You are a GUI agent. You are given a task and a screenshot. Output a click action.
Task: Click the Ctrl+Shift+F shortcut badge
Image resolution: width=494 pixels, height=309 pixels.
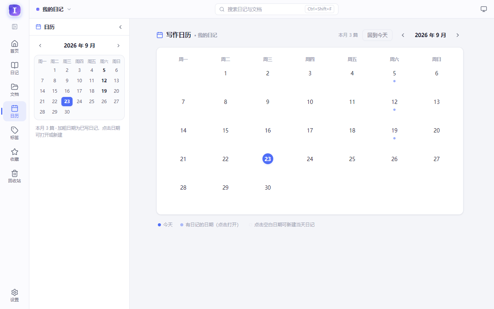(x=320, y=9)
